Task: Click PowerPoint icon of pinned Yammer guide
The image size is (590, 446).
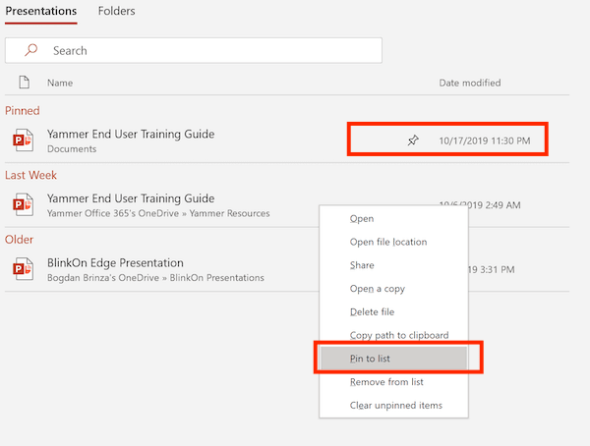Action: click(x=23, y=140)
